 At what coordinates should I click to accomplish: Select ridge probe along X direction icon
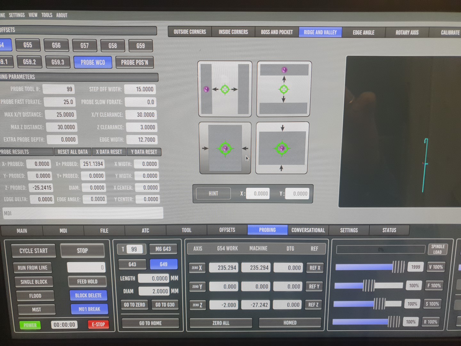click(x=225, y=148)
